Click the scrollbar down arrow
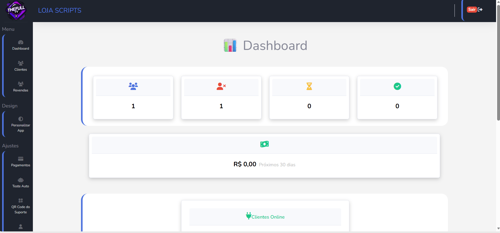 [x=498, y=229]
